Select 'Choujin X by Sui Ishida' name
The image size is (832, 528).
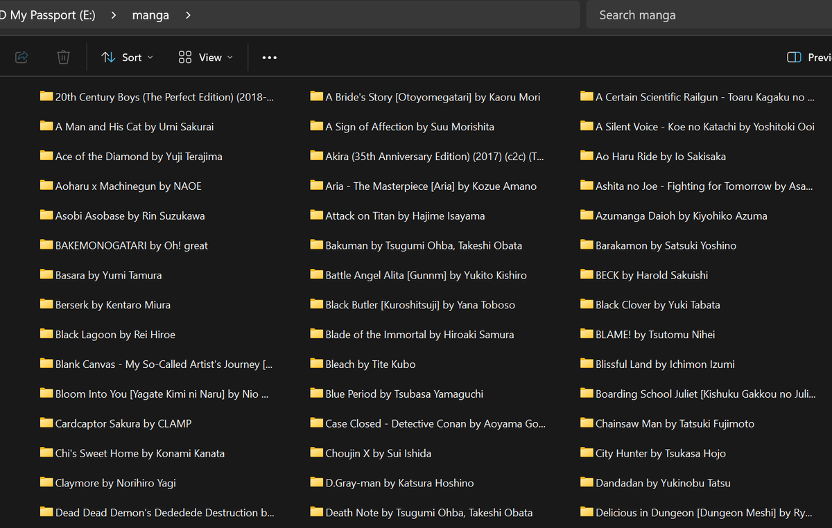point(379,454)
